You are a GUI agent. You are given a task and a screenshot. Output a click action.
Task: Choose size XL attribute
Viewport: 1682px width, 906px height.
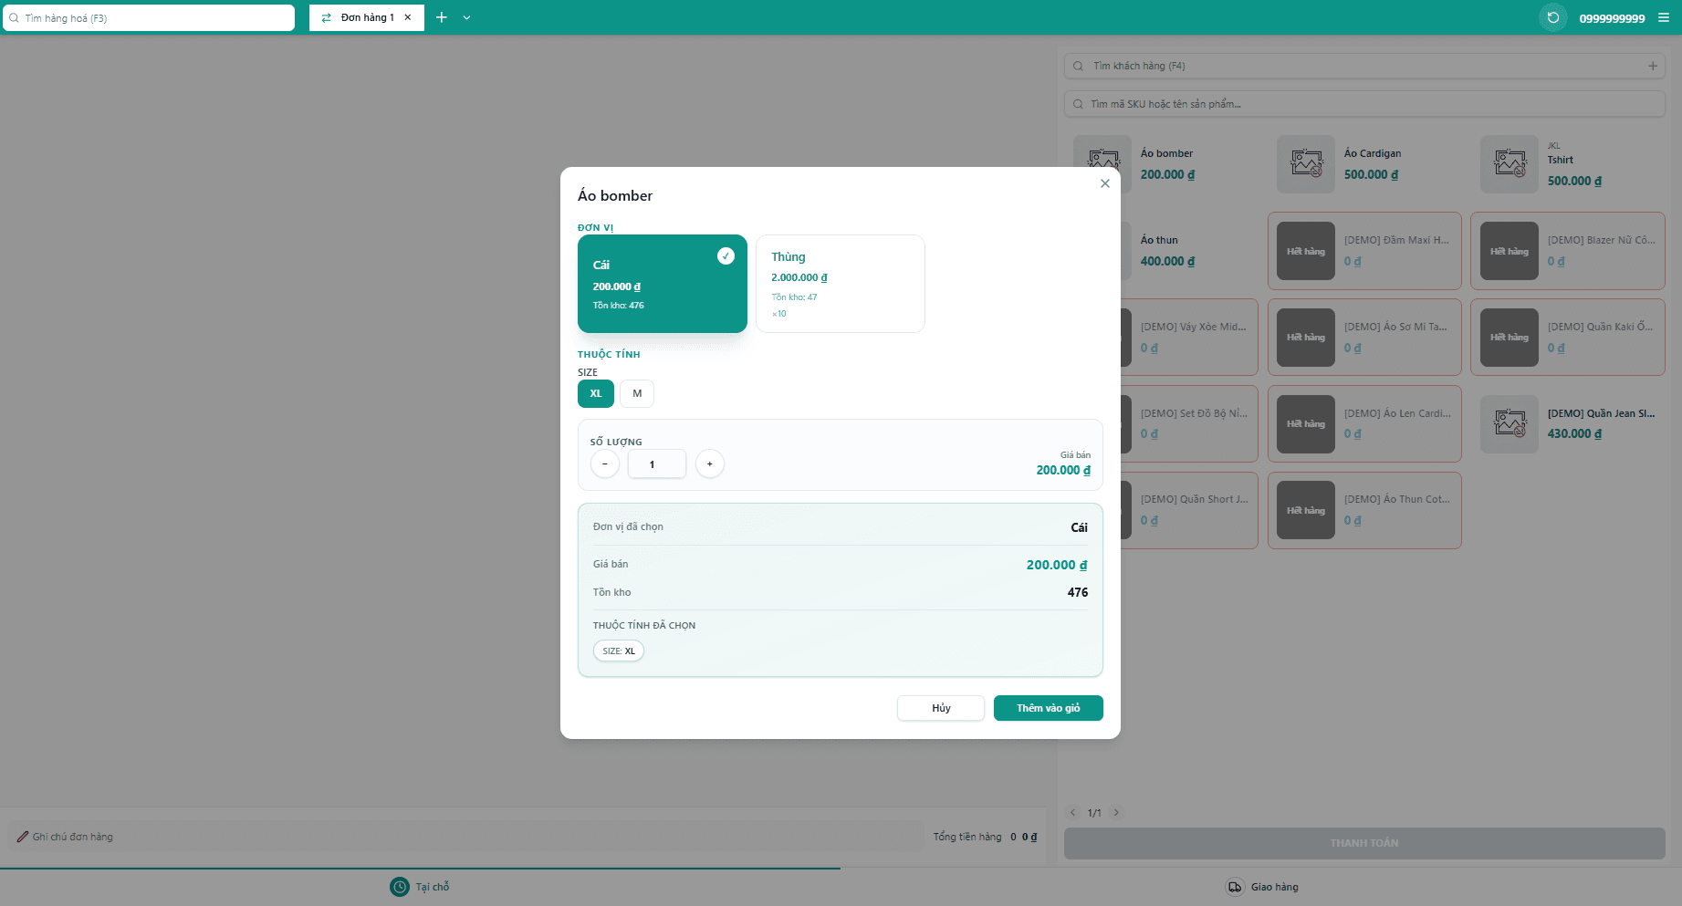[x=595, y=393]
